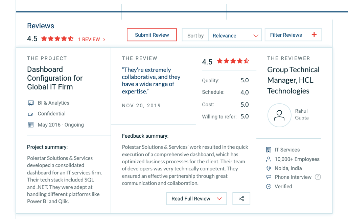Click the Confidential price tag icon

pyautogui.click(x=31, y=114)
